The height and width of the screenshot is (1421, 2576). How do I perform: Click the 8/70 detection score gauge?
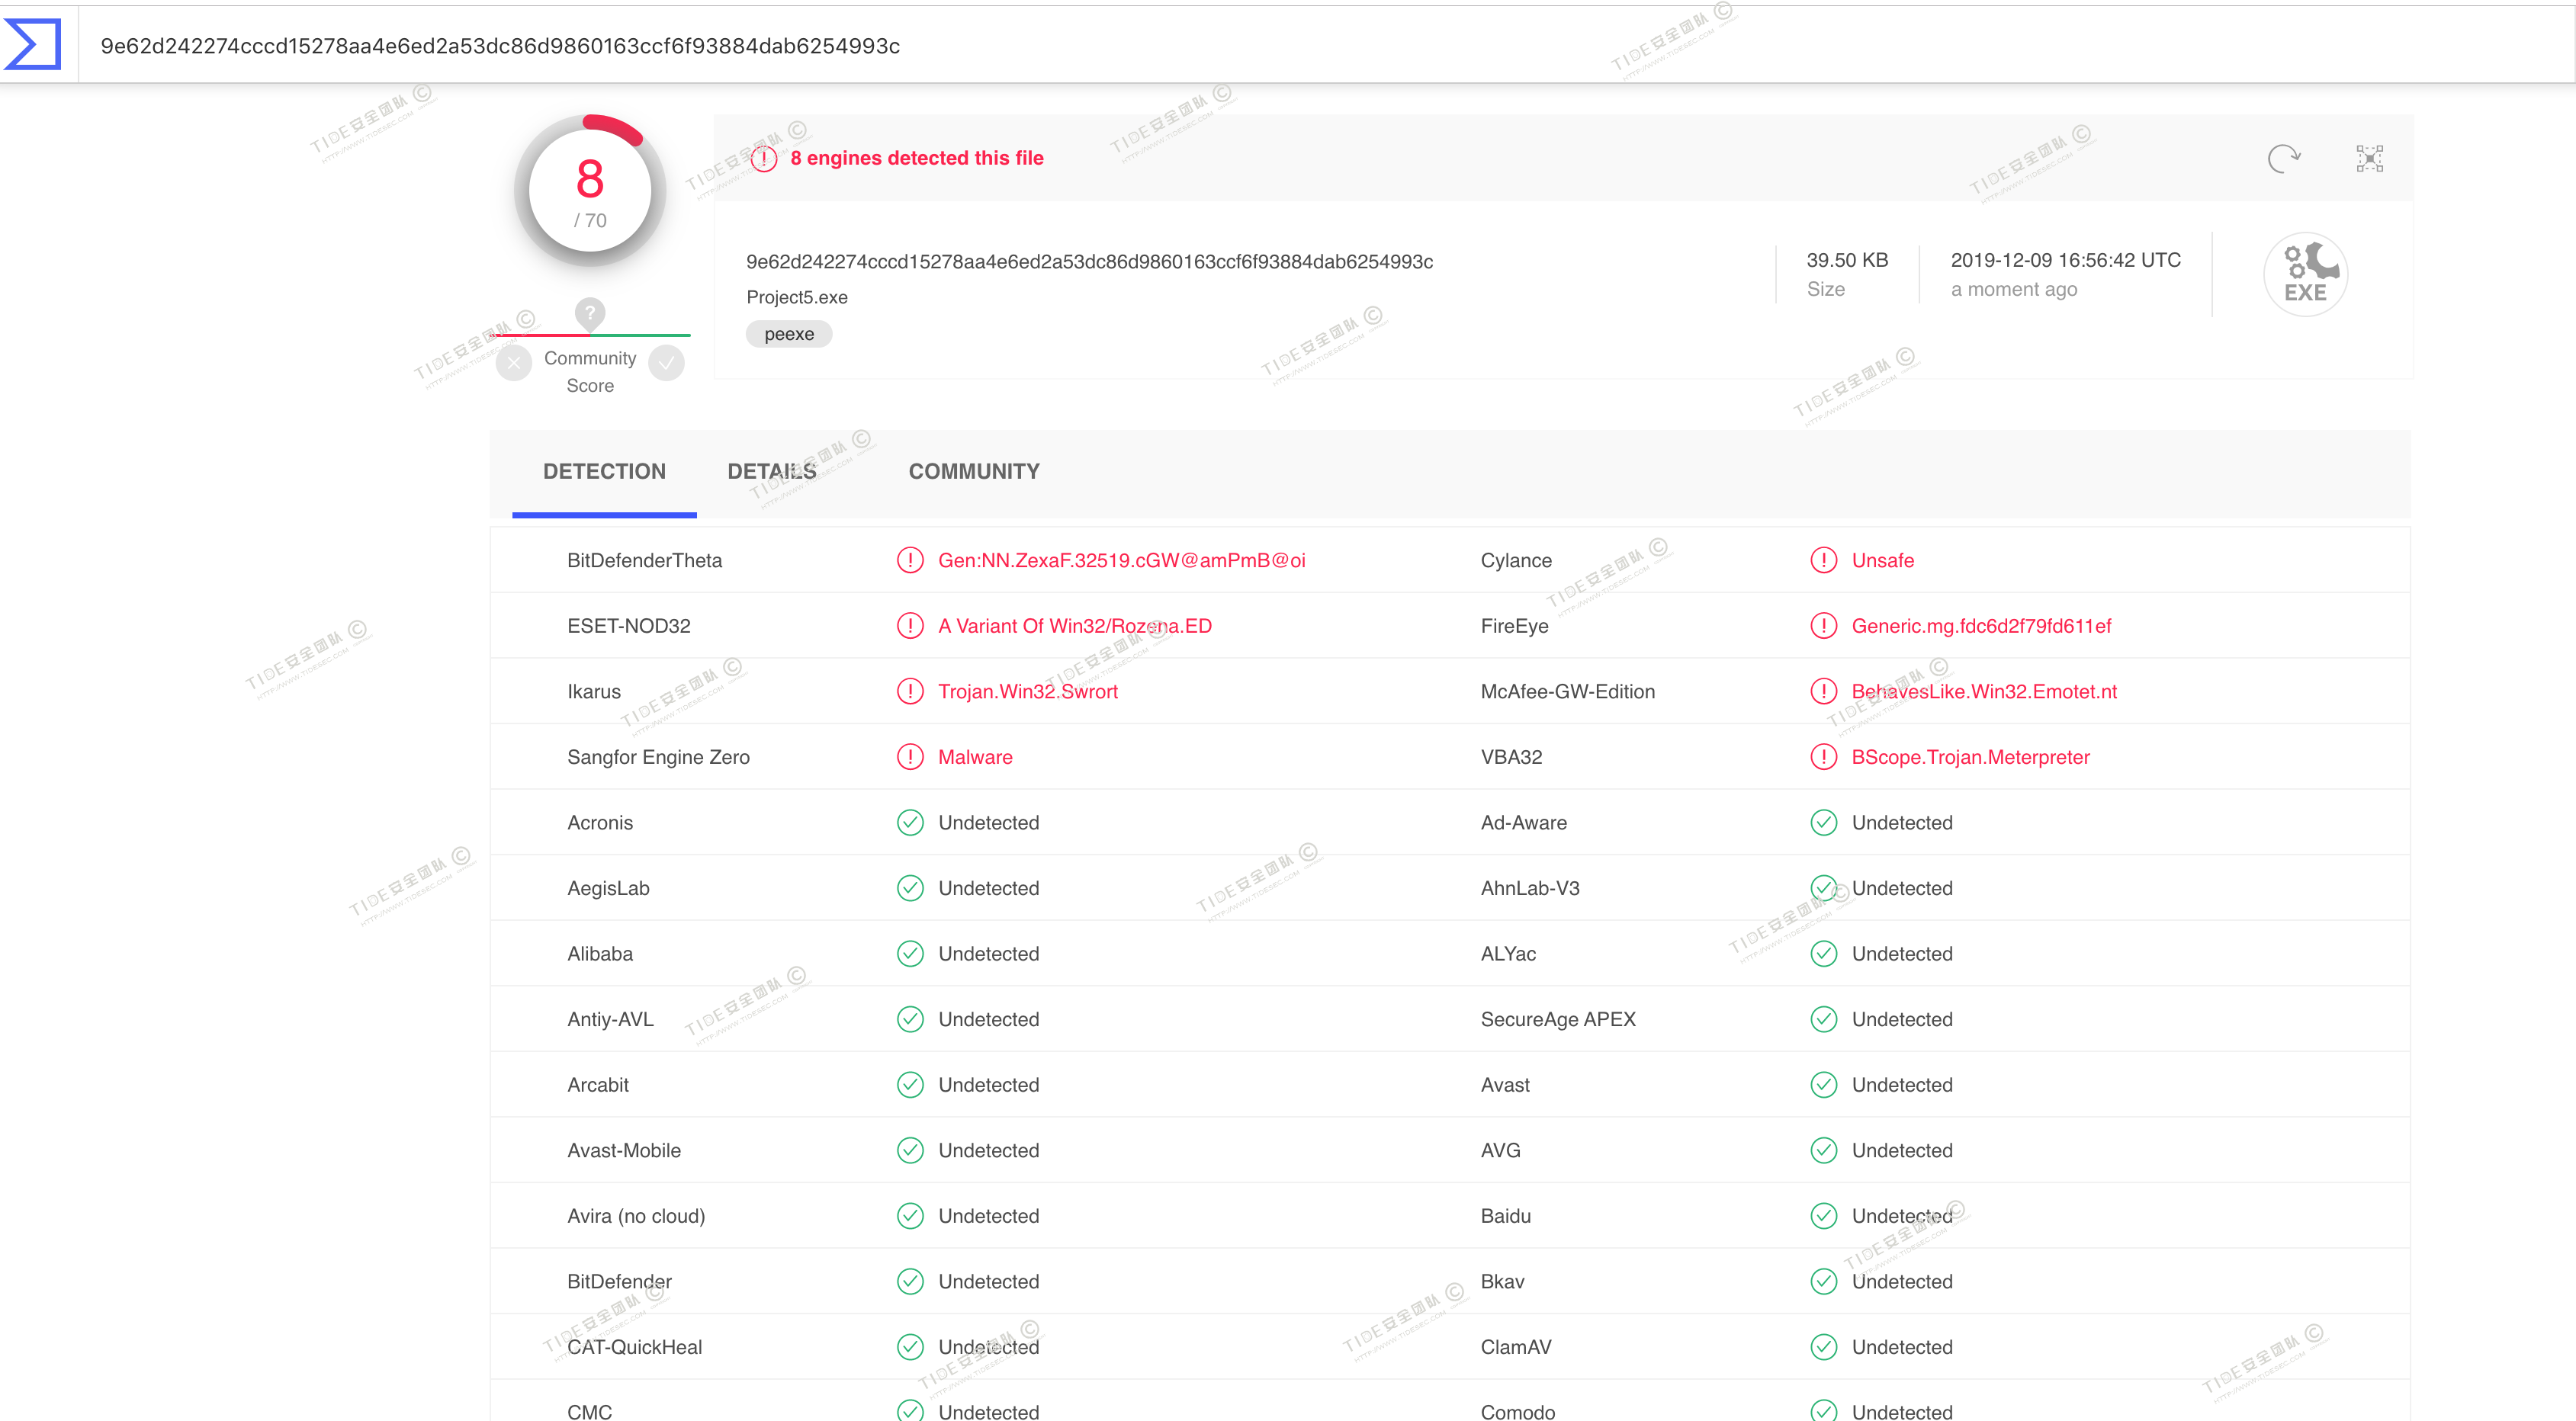(x=590, y=190)
